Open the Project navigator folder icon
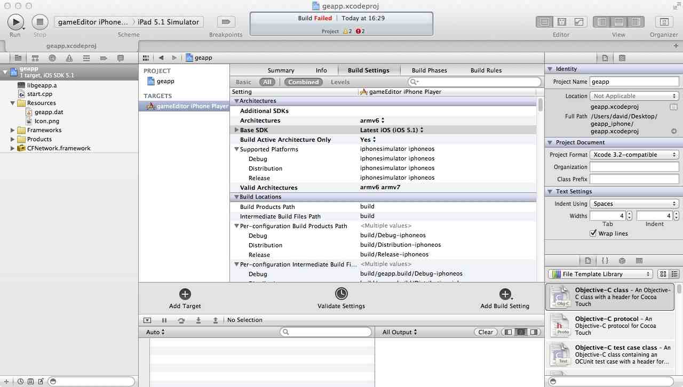This screenshot has height=387, width=683. point(18,58)
